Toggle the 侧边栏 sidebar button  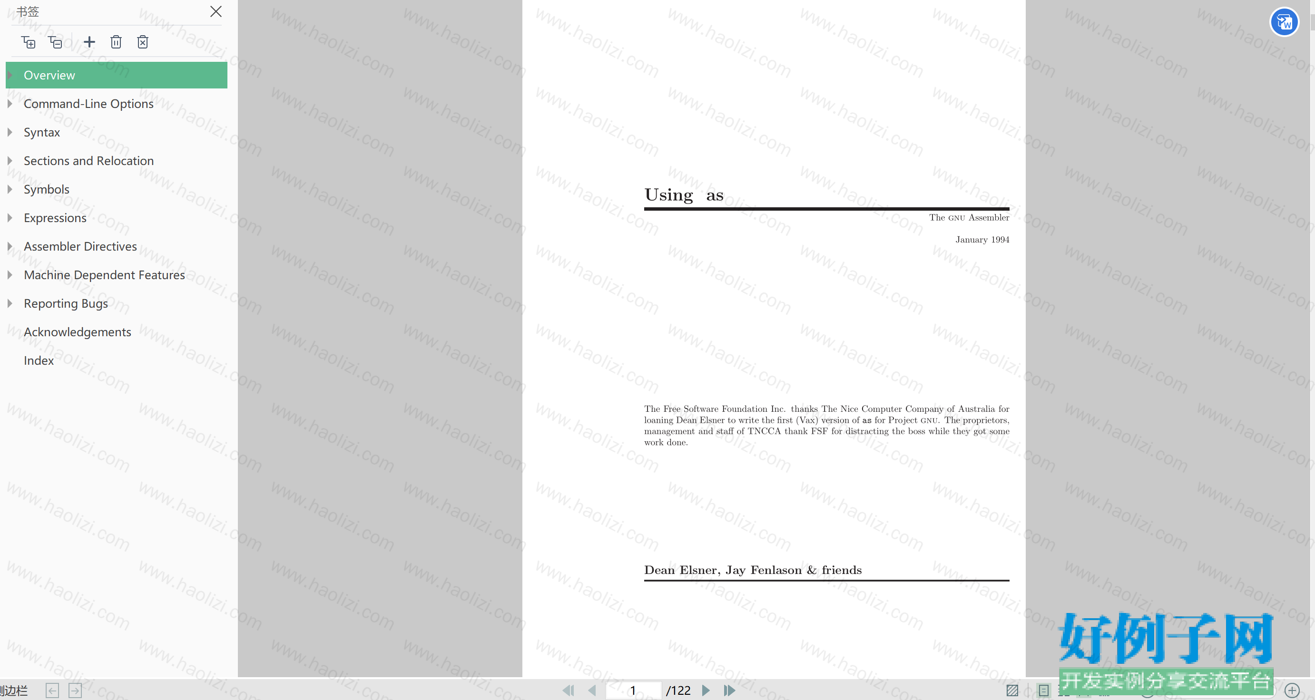tap(14, 691)
